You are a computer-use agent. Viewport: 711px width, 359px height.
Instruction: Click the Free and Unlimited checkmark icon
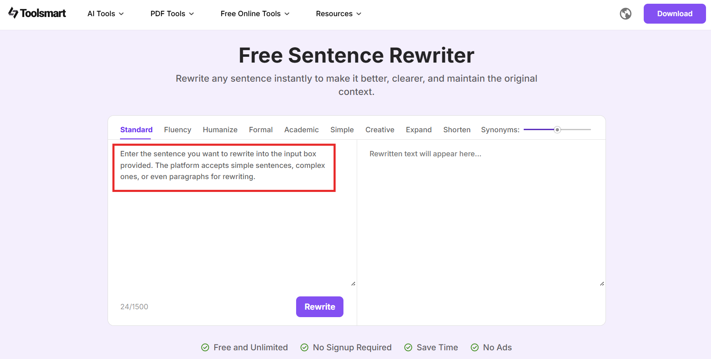coord(205,347)
